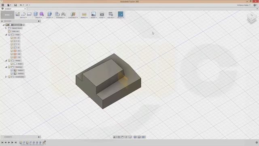Toggle visibility bulb of Sketches folder
Screen dimensions: 259x146
(x=9, y=67)
